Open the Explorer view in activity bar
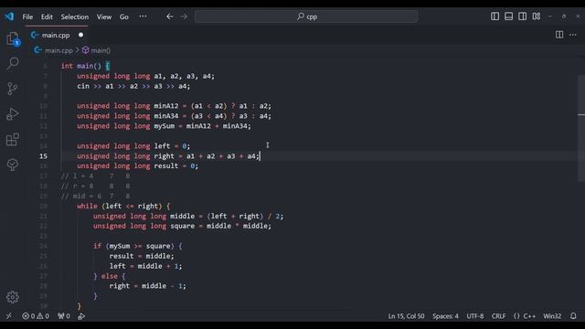This screenshot has height=329, width=585. tap(13, 38)
